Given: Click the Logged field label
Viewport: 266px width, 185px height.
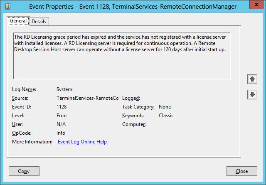Looking at the screenshot, I should click(131, 98).
